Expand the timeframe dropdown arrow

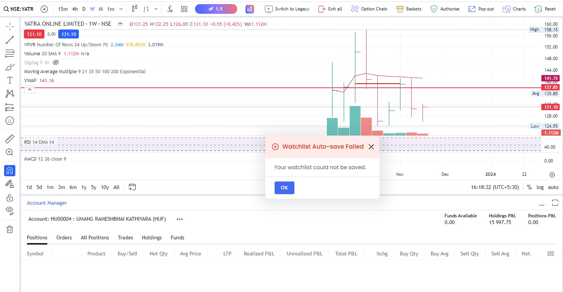point(121,9)
